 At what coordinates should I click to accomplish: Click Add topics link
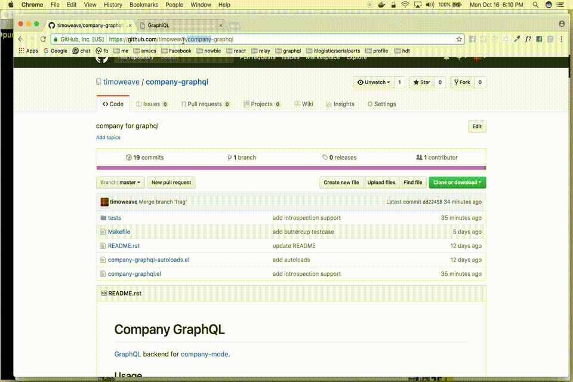108,137
